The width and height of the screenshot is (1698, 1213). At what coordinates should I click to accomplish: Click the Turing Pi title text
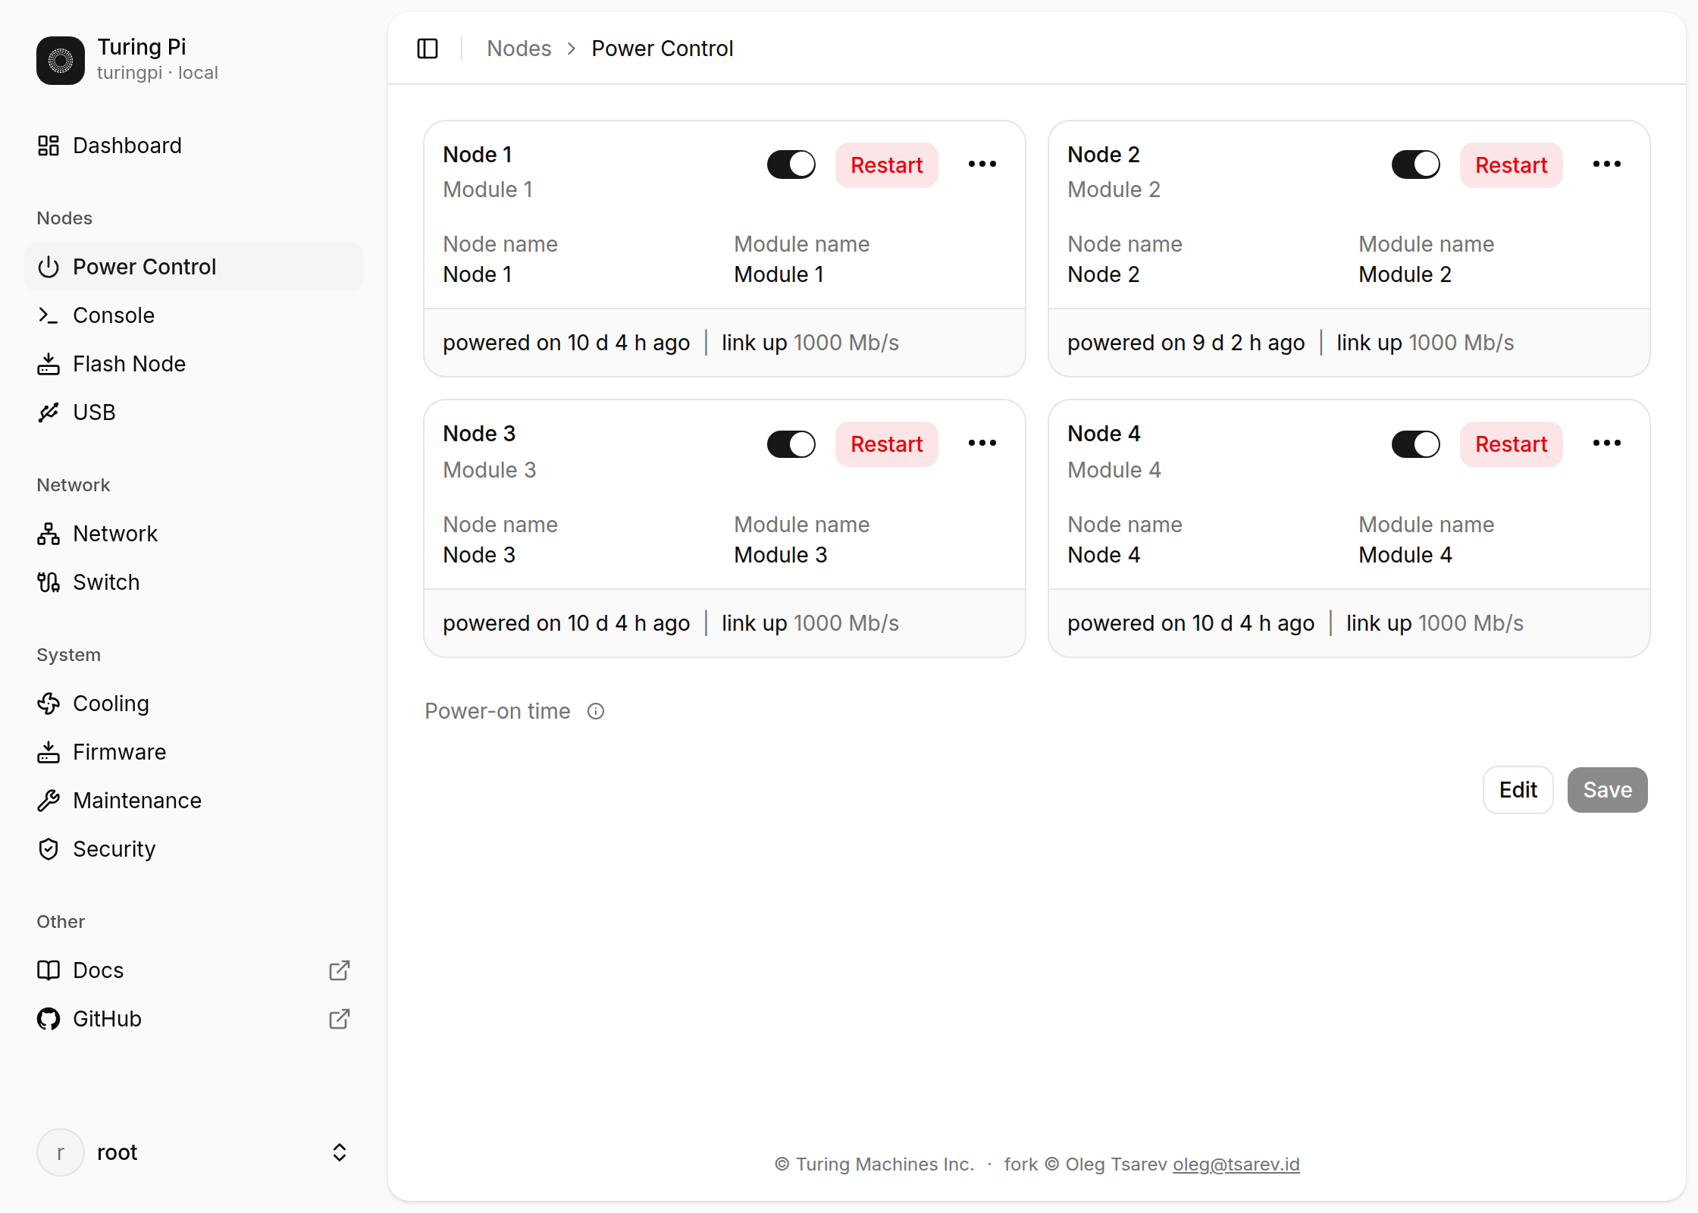tap(142, 47)
